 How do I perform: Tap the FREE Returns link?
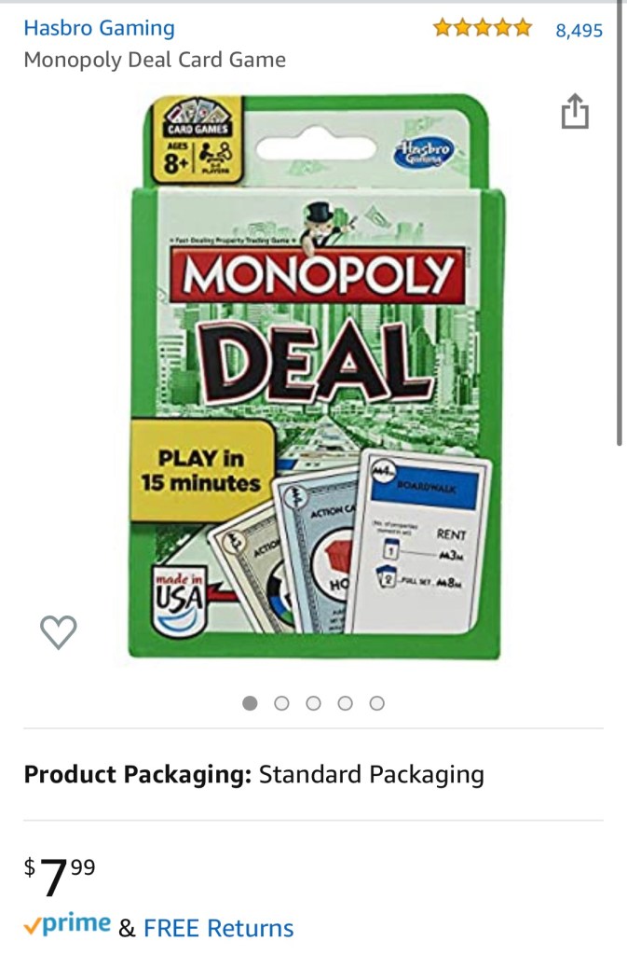(x=218, y=928)
